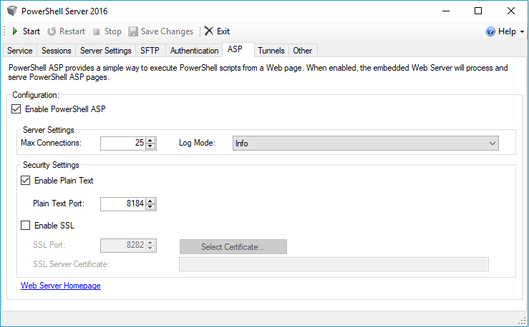Screen dimensions: 529x327
Task: Check the Enable SSL checkbox
Action: (x=25, y=225)
